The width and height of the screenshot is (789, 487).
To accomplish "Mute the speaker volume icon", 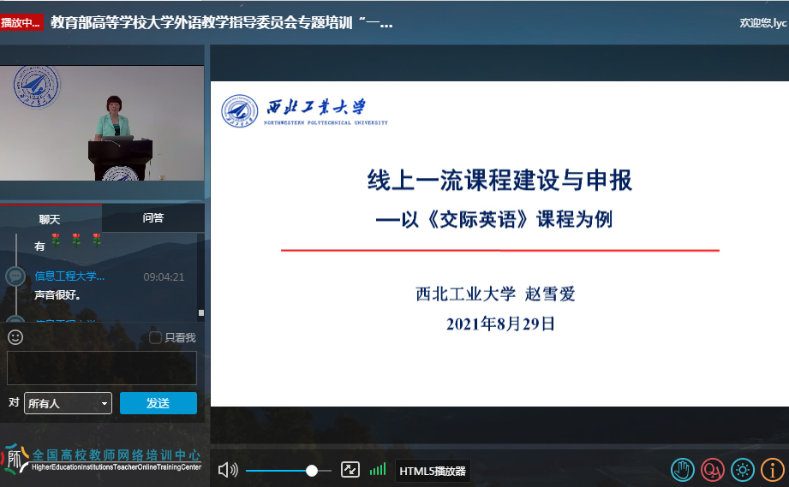I will coord(228,470).
